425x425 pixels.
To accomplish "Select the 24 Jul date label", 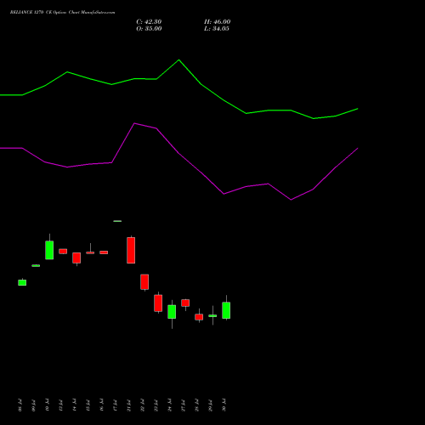I will click(x=169, y=405).
